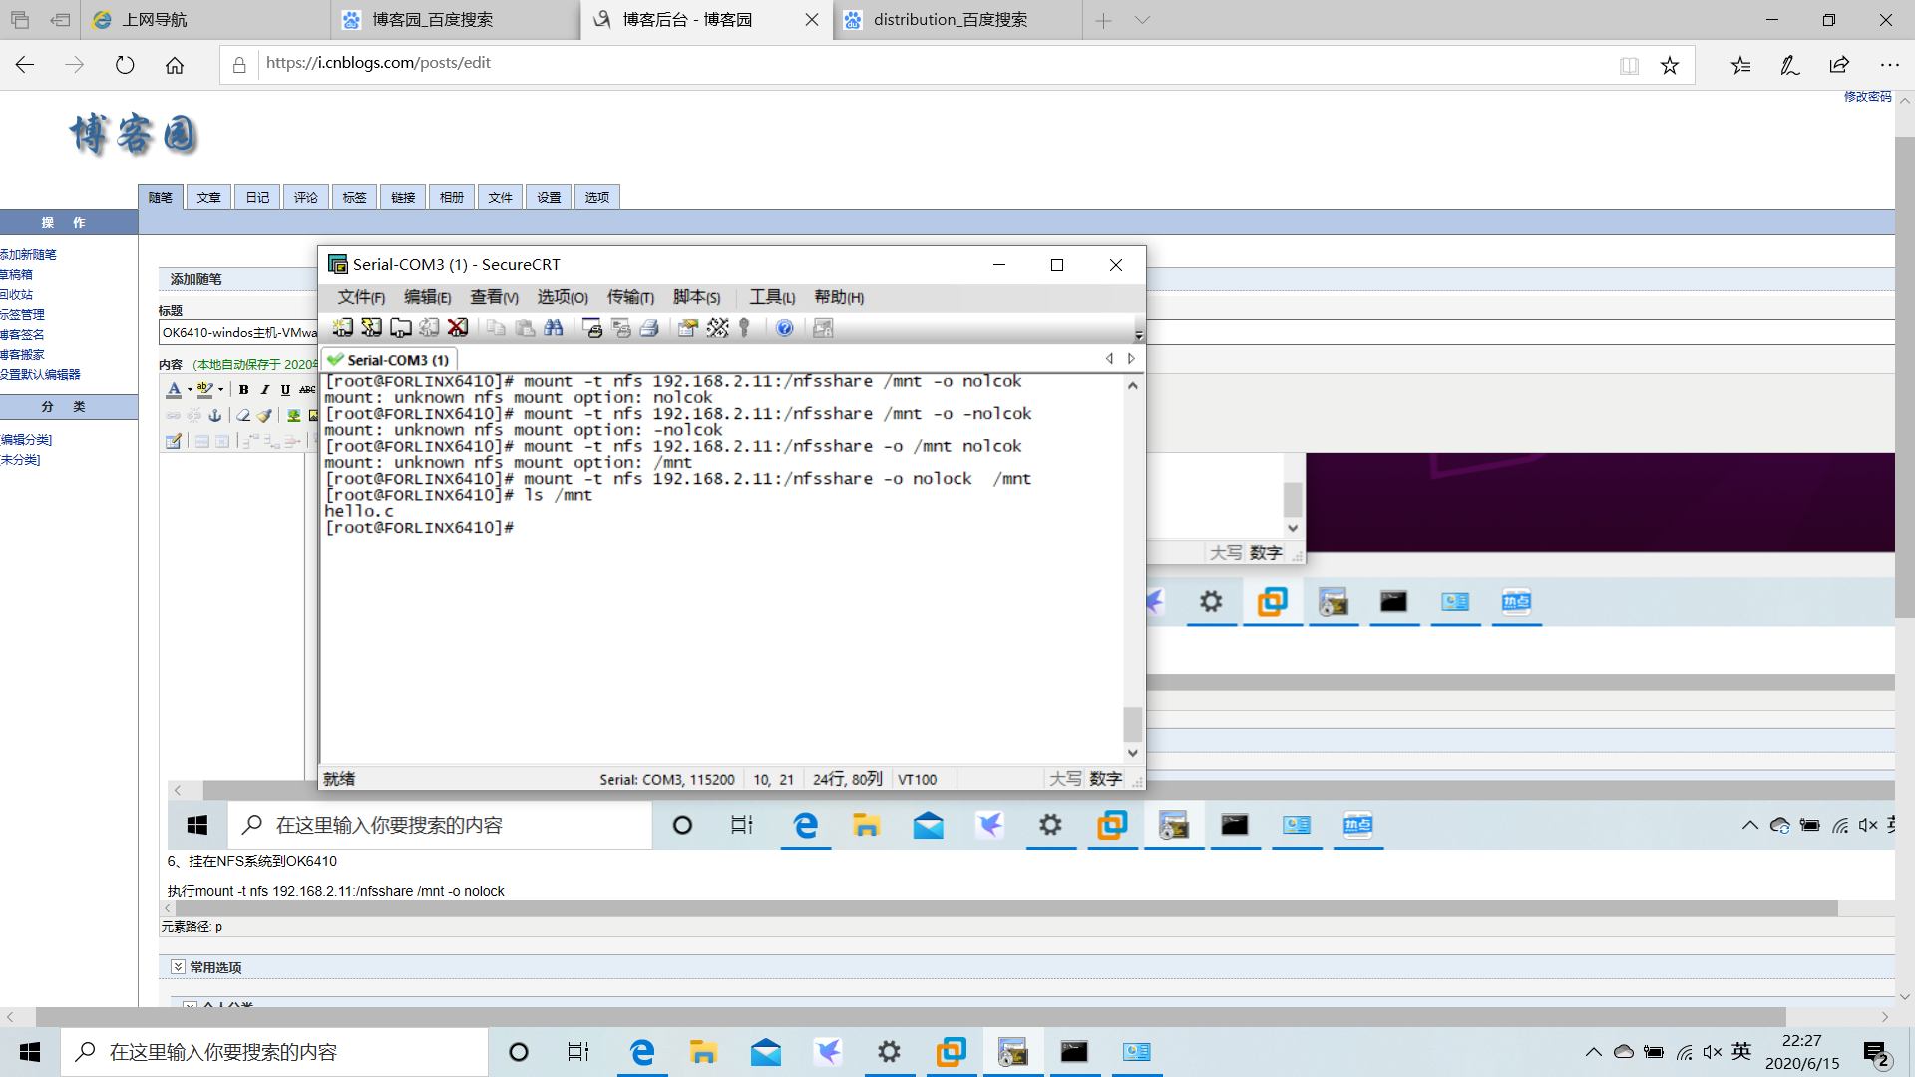Toggle bold formatting in the blog editor
The width and height of the screenshot is (1915, 1077).
tap(243, 390)
